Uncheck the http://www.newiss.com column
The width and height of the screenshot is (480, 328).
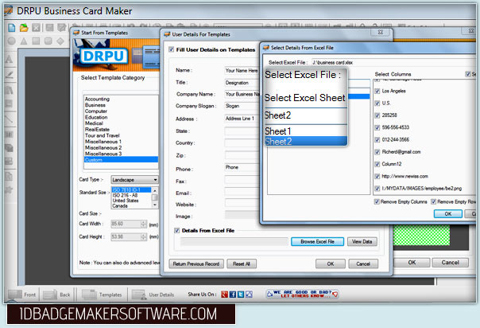(x=377, y=177)
